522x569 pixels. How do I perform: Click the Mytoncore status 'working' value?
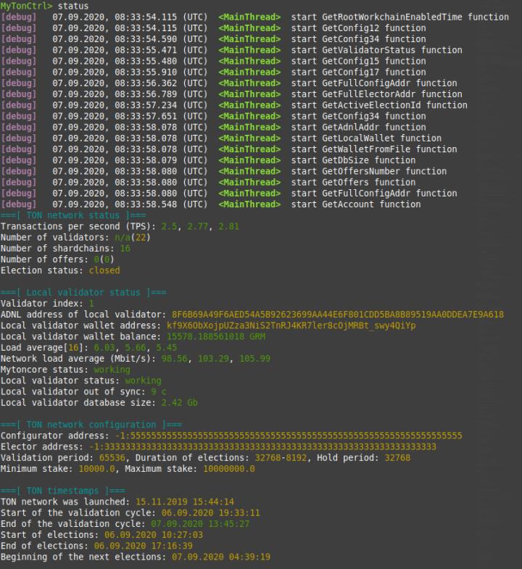point(112,370)
